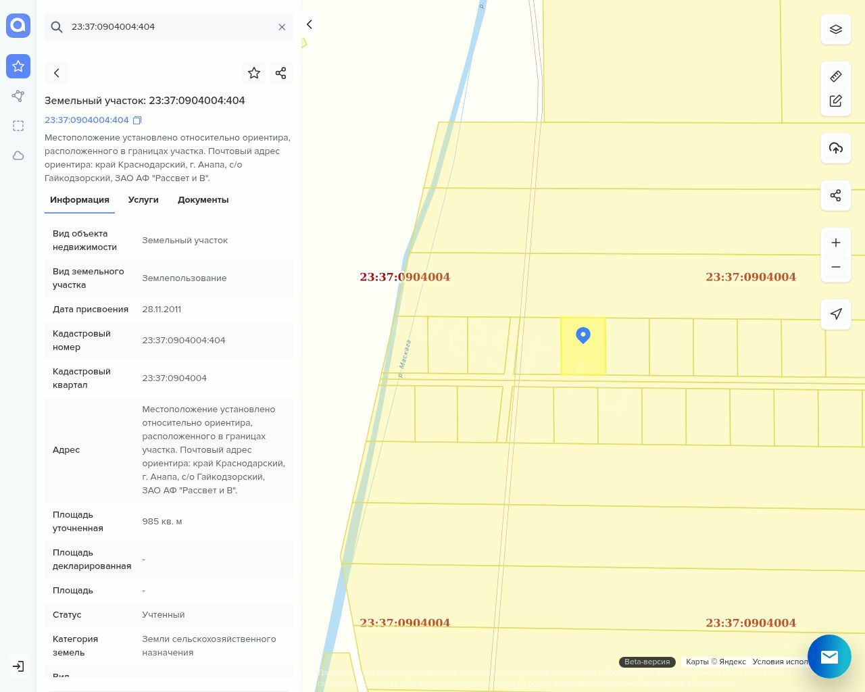The height and width of the screenshot is (692, 865).
Task: Zoom in on the map
Action: point(836,243)
